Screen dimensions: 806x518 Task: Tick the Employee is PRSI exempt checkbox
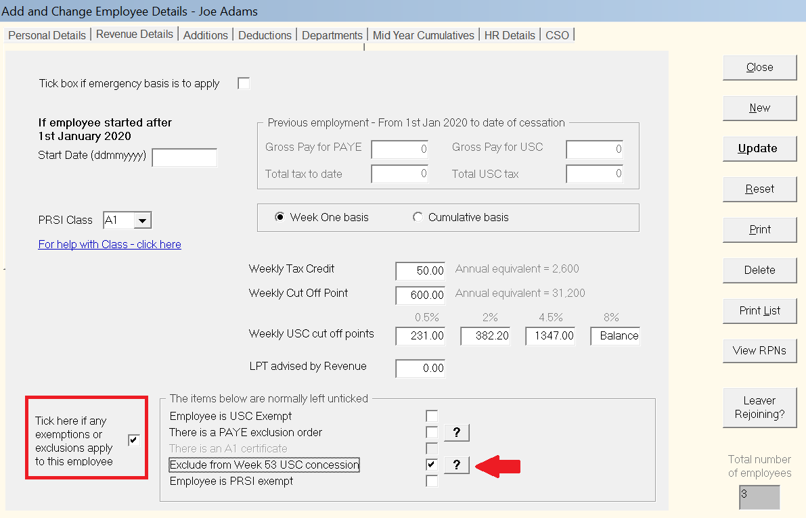click(431, 481)
